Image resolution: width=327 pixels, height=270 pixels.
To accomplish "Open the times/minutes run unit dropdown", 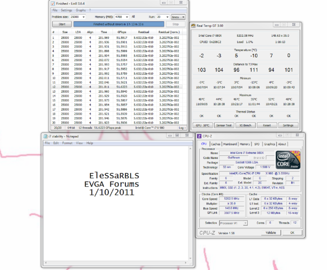I will pyautogui.click(x=179, y=17).
